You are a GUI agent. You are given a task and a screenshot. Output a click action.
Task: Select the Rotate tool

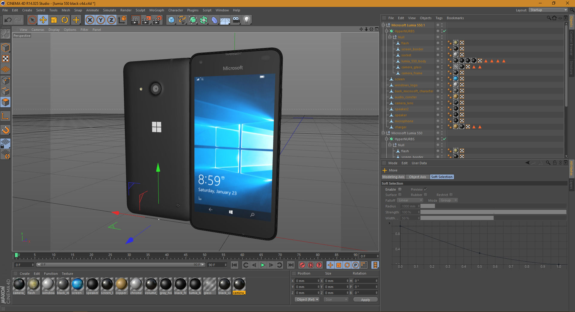pyautogui.click(x=65, y=20)
